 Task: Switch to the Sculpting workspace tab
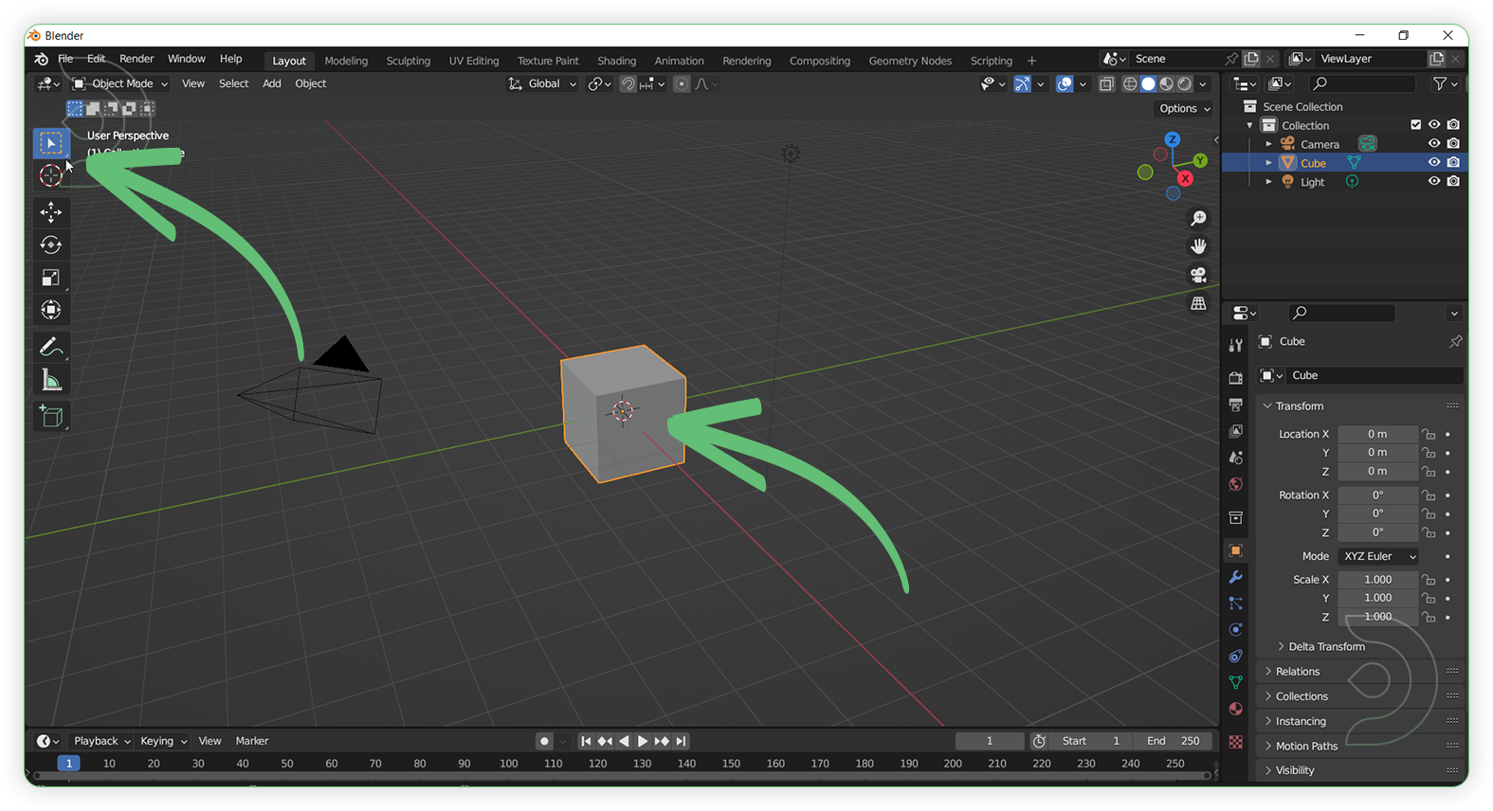[408, 61]
